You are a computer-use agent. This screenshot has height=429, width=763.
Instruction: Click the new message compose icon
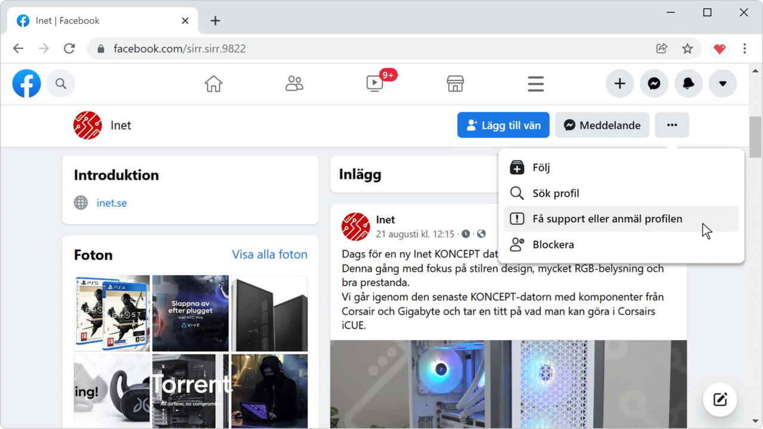720,399
